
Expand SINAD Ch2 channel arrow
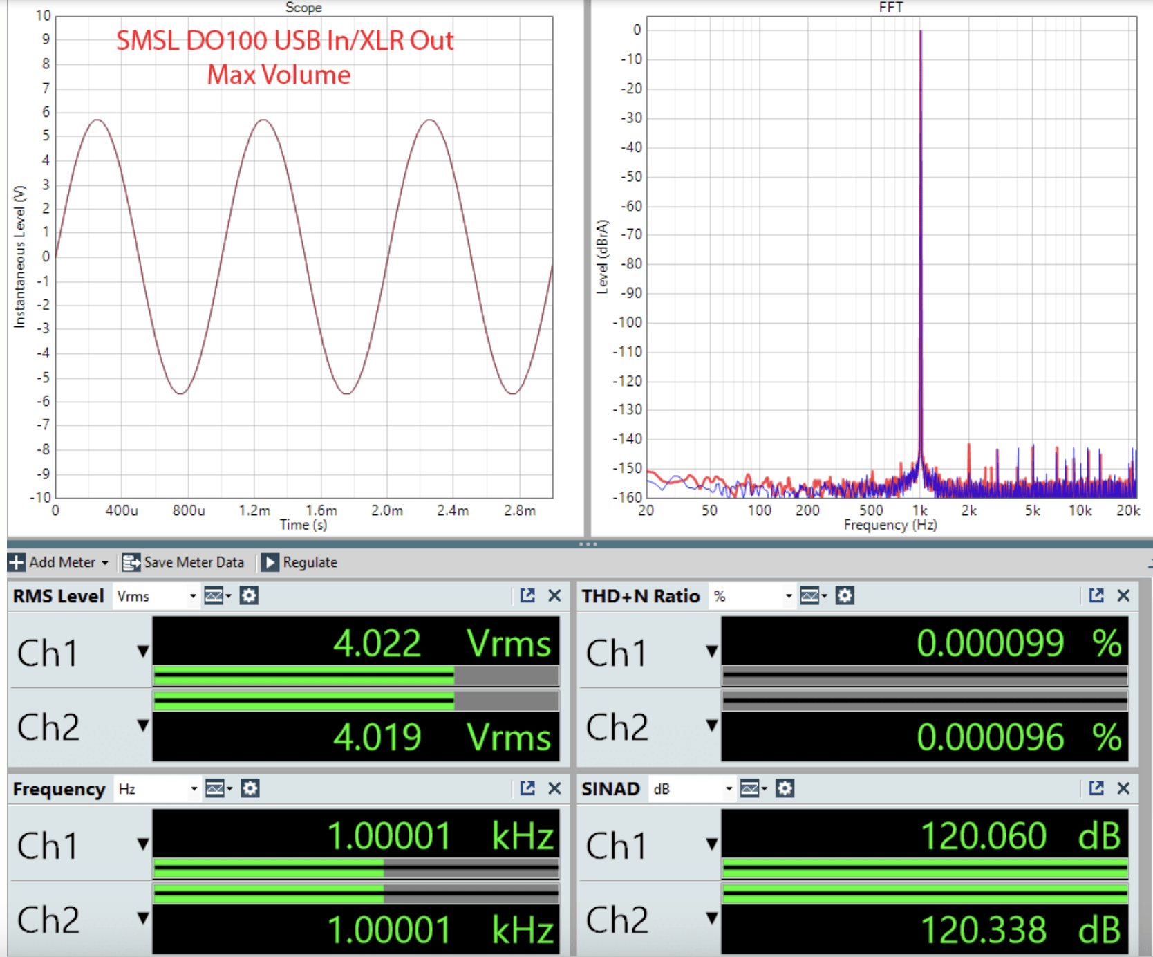point(712,918)
